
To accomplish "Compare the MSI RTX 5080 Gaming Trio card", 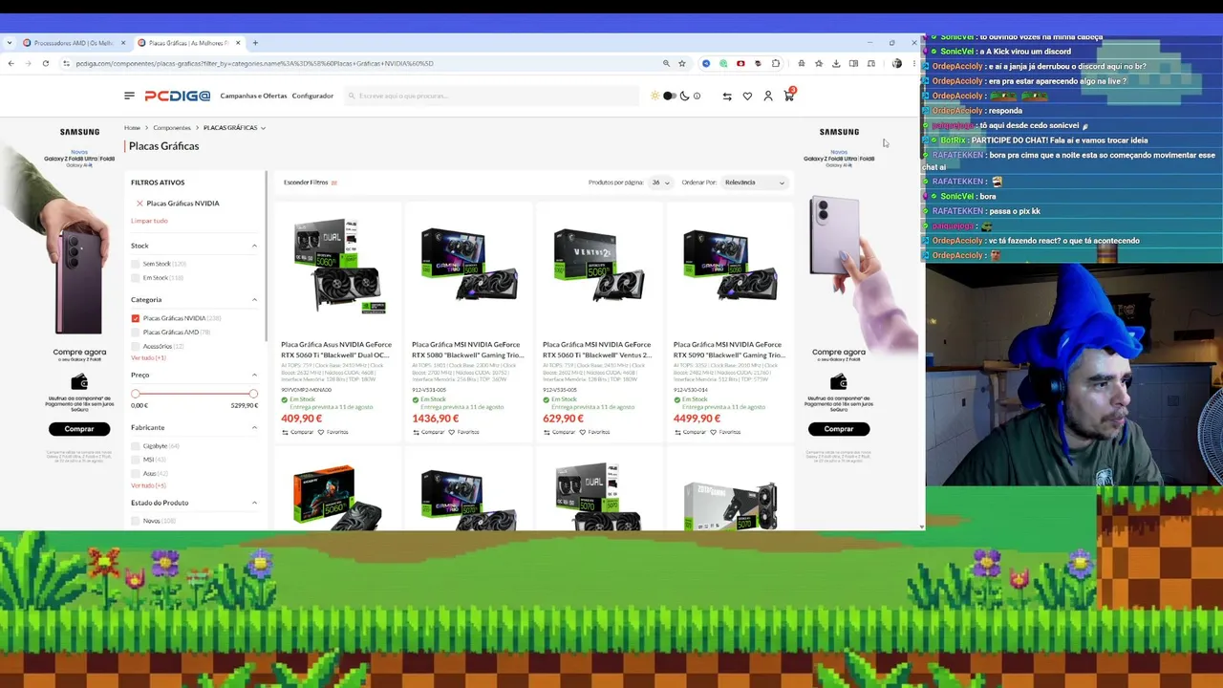I will click(428, 432).
